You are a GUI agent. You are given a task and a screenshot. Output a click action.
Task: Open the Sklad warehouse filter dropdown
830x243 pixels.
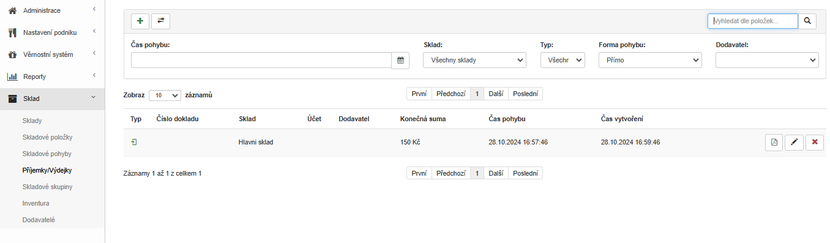point(474,60)
